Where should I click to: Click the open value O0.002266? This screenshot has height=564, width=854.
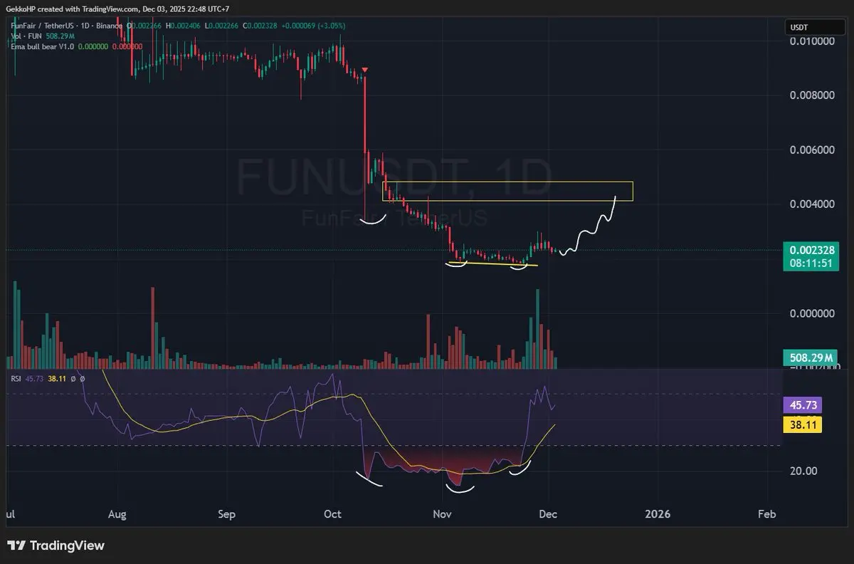144,26
